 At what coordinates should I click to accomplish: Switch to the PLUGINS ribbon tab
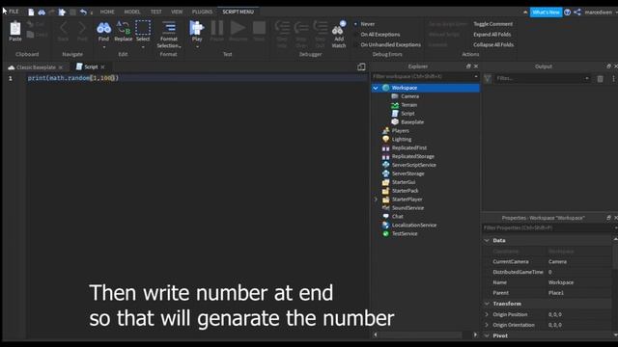(x=202, y=12)
